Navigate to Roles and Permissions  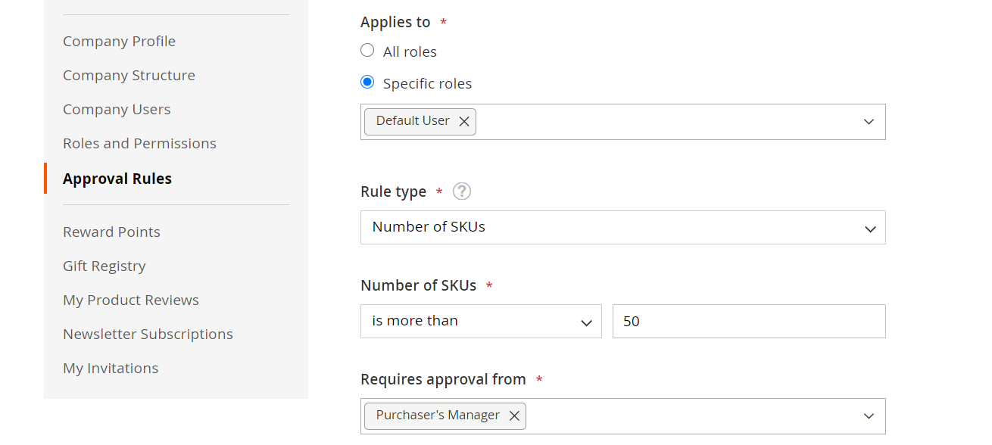[x=139, y=144]
